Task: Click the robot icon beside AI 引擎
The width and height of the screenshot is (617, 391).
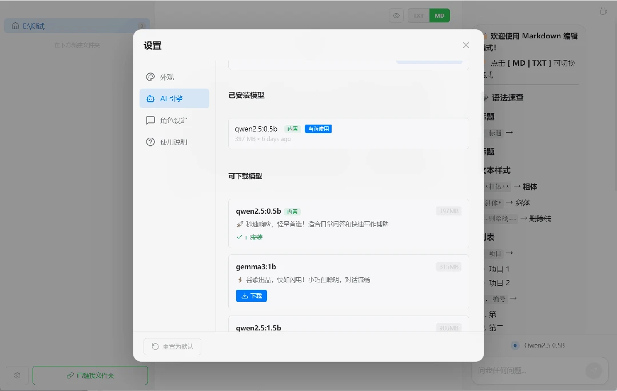Action: (x=150, y=99)
